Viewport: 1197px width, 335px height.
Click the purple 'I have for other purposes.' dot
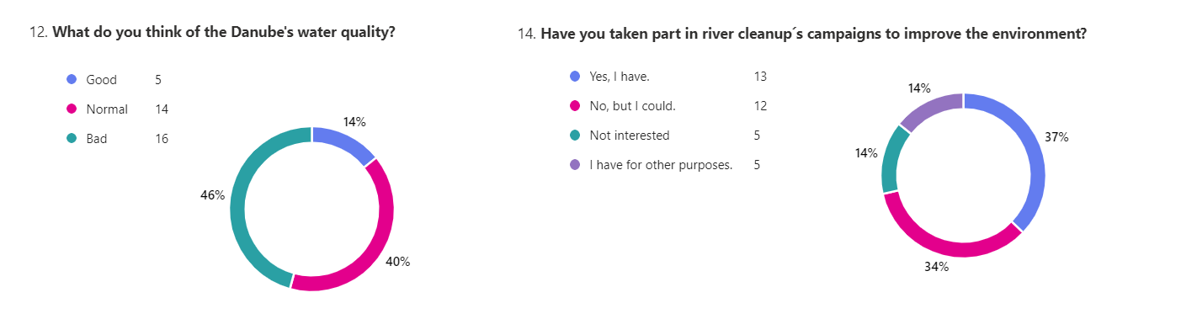[x=575, y=165]
